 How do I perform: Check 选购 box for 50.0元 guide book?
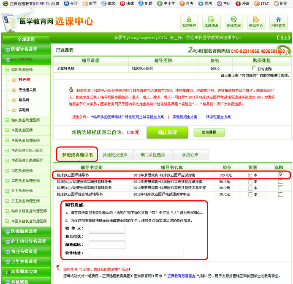pyautogui.click(x=280, y=182)
